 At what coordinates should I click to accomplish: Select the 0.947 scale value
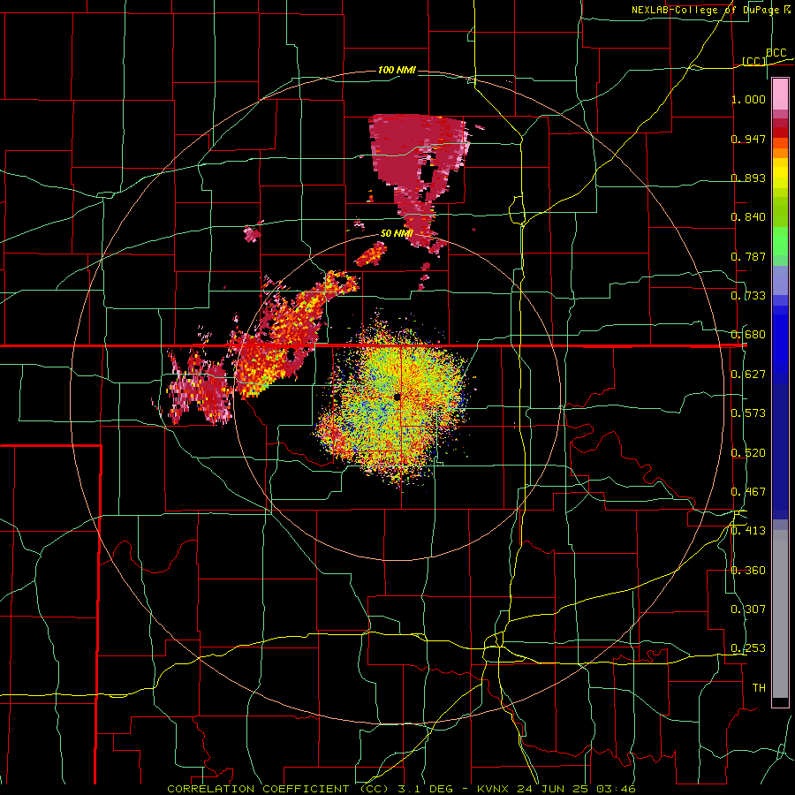tap(748, 139)
